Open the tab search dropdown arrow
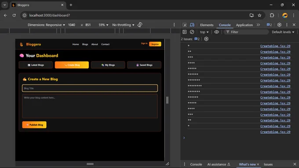299x168 pixels. tap(4, 5)
